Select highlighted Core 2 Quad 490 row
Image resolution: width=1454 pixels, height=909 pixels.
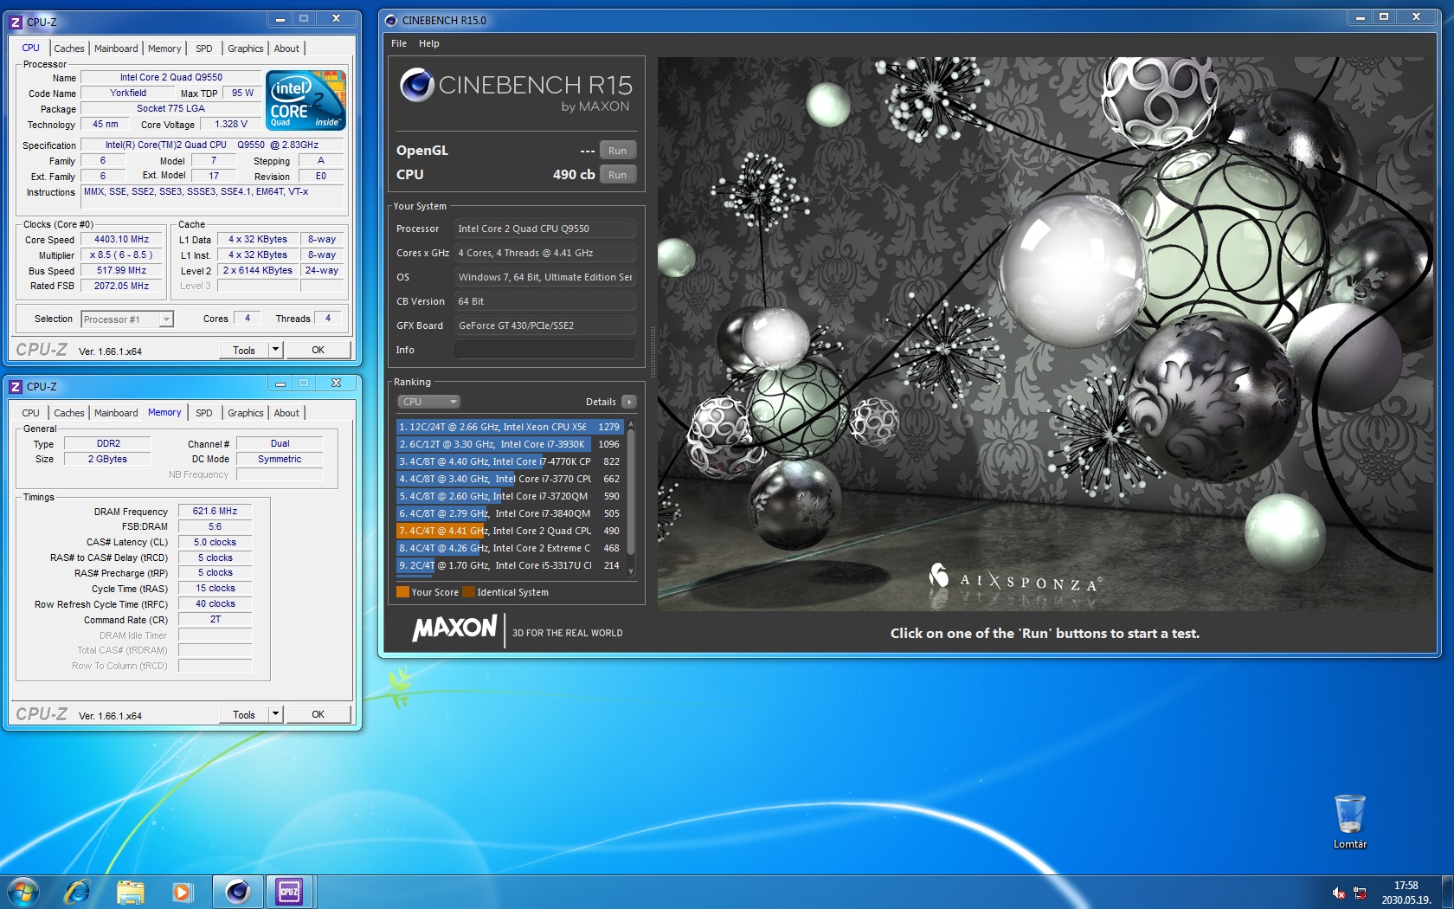pos(510,531)
